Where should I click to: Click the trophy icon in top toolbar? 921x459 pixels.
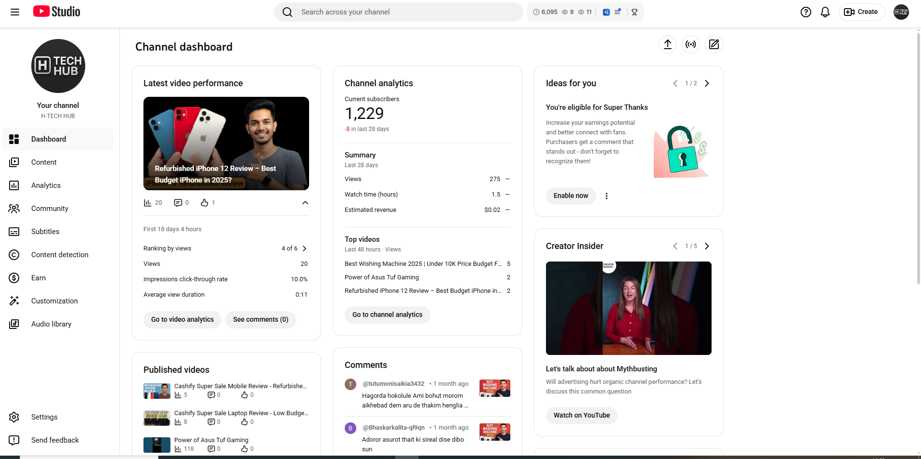coord(635,12)
